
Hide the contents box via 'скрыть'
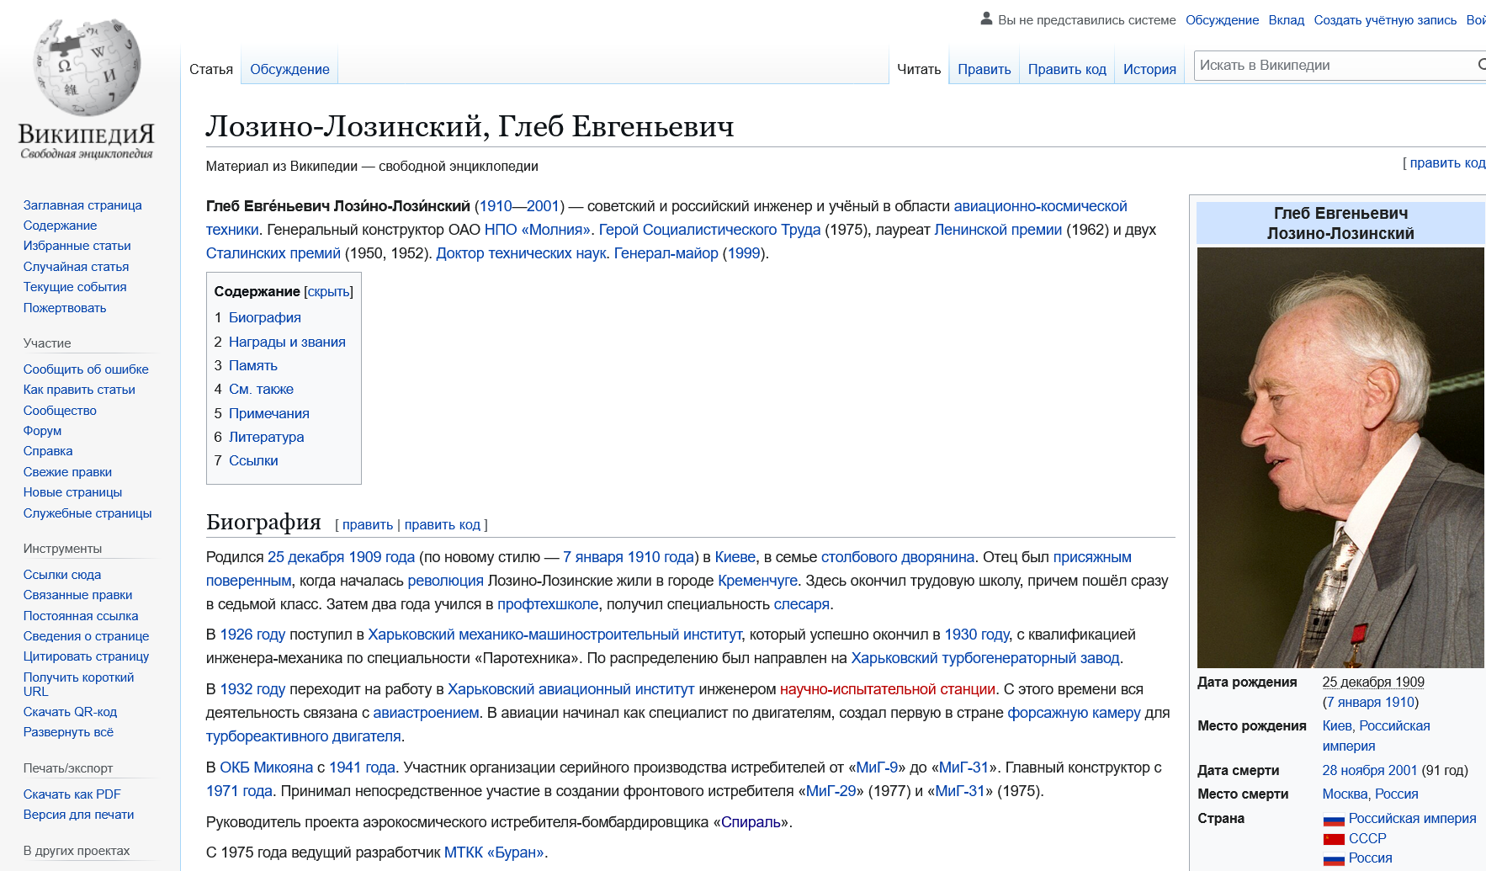click(328, 291)
